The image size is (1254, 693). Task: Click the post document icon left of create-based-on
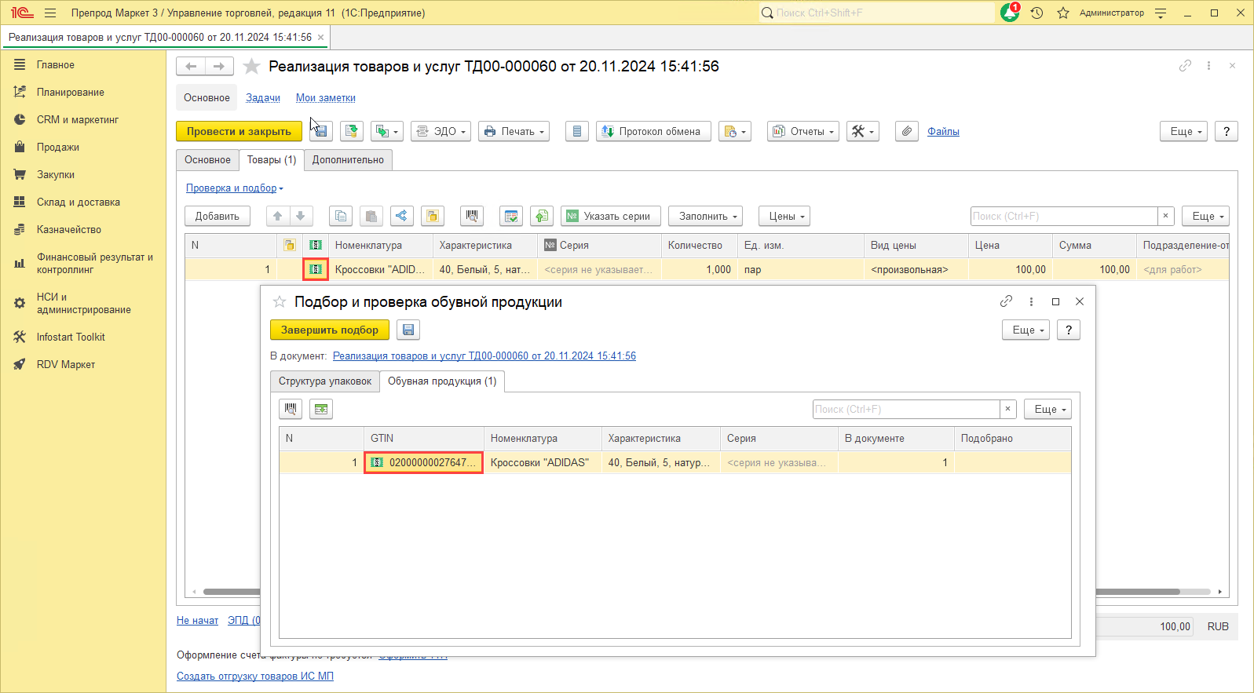(352, 132)
